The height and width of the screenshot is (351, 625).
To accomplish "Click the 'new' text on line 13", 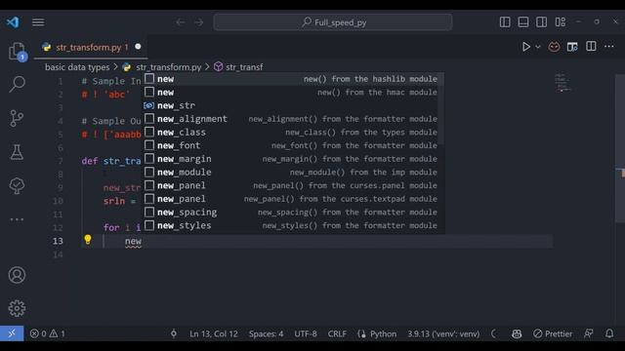I will 133,241.
